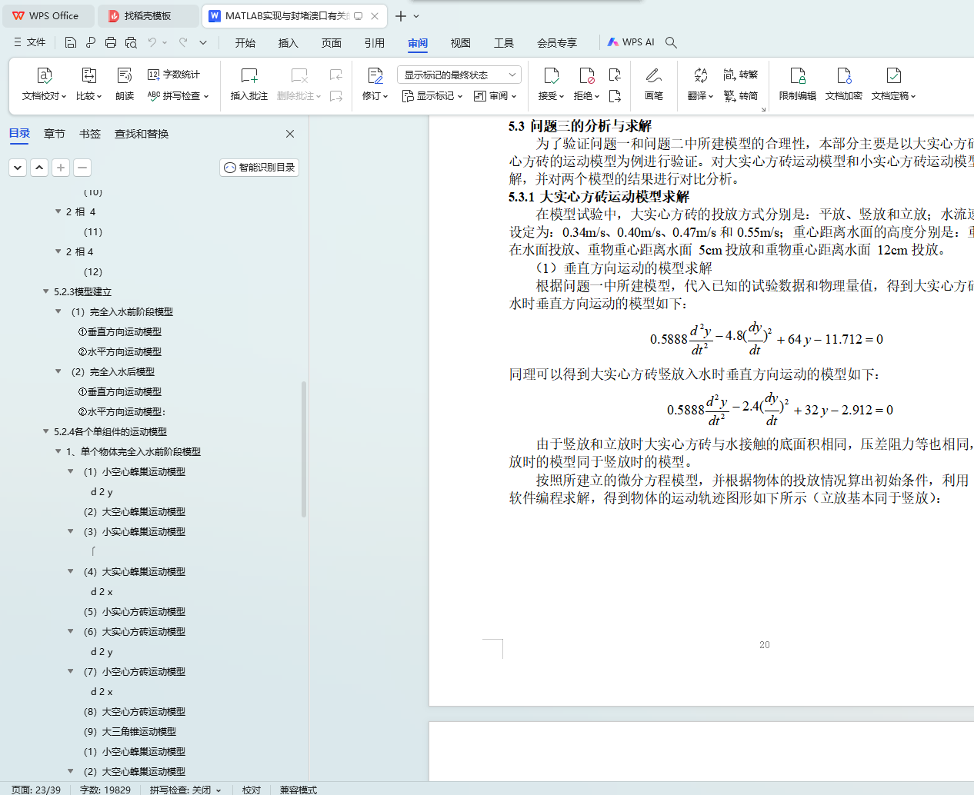Switch to 书签 tab in navigation pane

[x=90, y=134]
